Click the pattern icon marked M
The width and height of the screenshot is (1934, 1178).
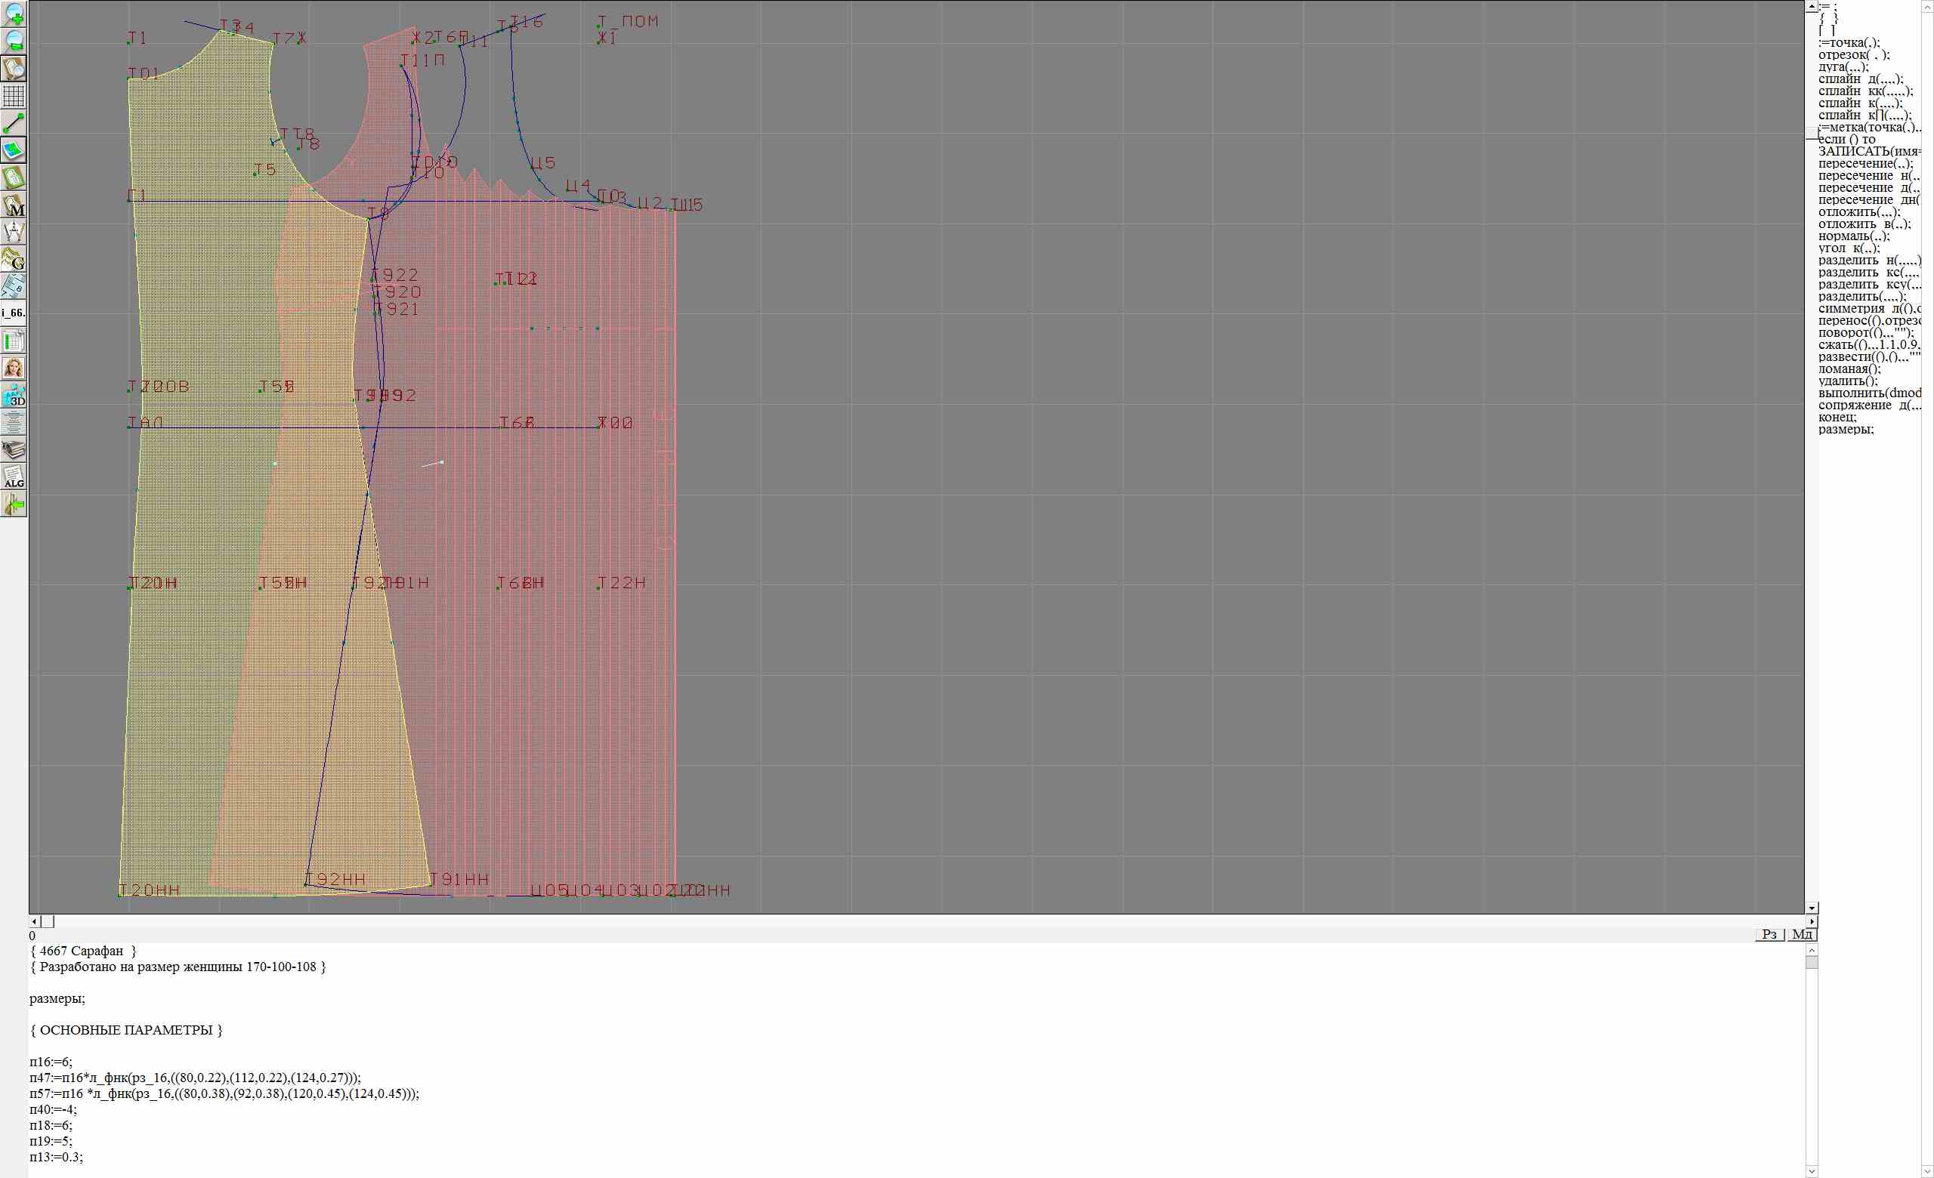(14, 205)
